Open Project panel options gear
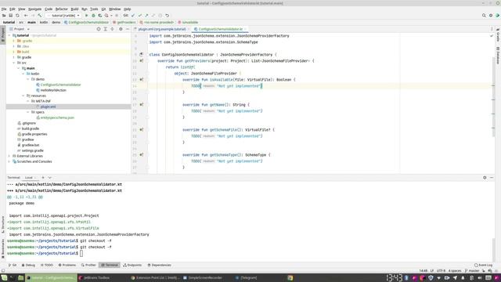This screenshot has height=282, width=501. [121, 29]
